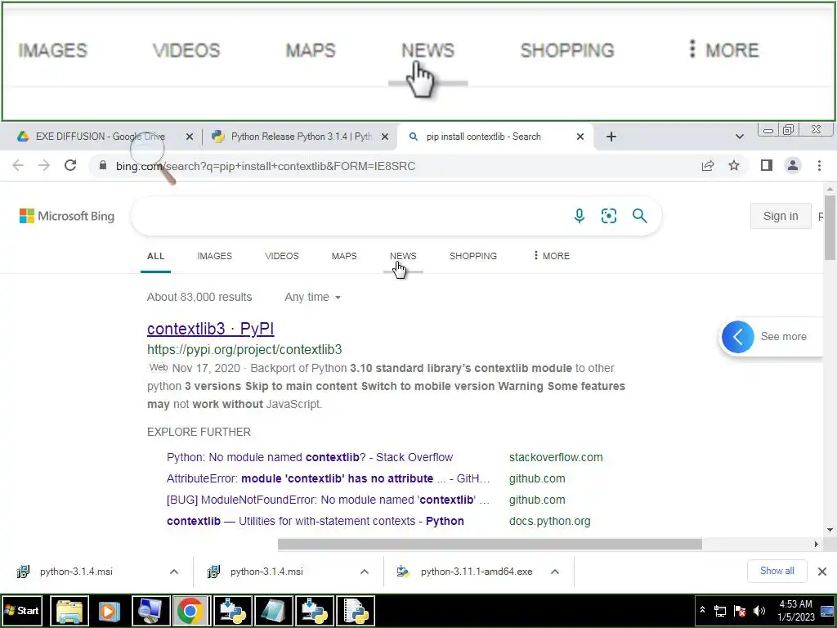Expand options for the first python-3.1.4.msi download
Viewport: 837px width, 628px height.
pos(174,572)
